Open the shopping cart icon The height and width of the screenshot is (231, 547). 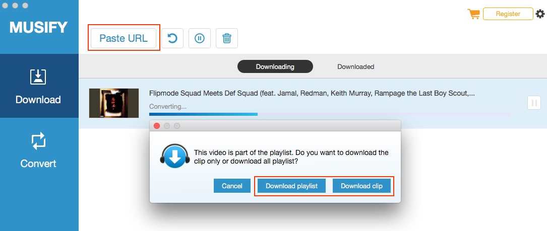coord(474,14)
